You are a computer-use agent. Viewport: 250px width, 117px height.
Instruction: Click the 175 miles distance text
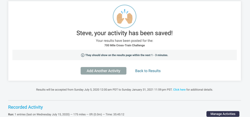click(x=79, y=114)
